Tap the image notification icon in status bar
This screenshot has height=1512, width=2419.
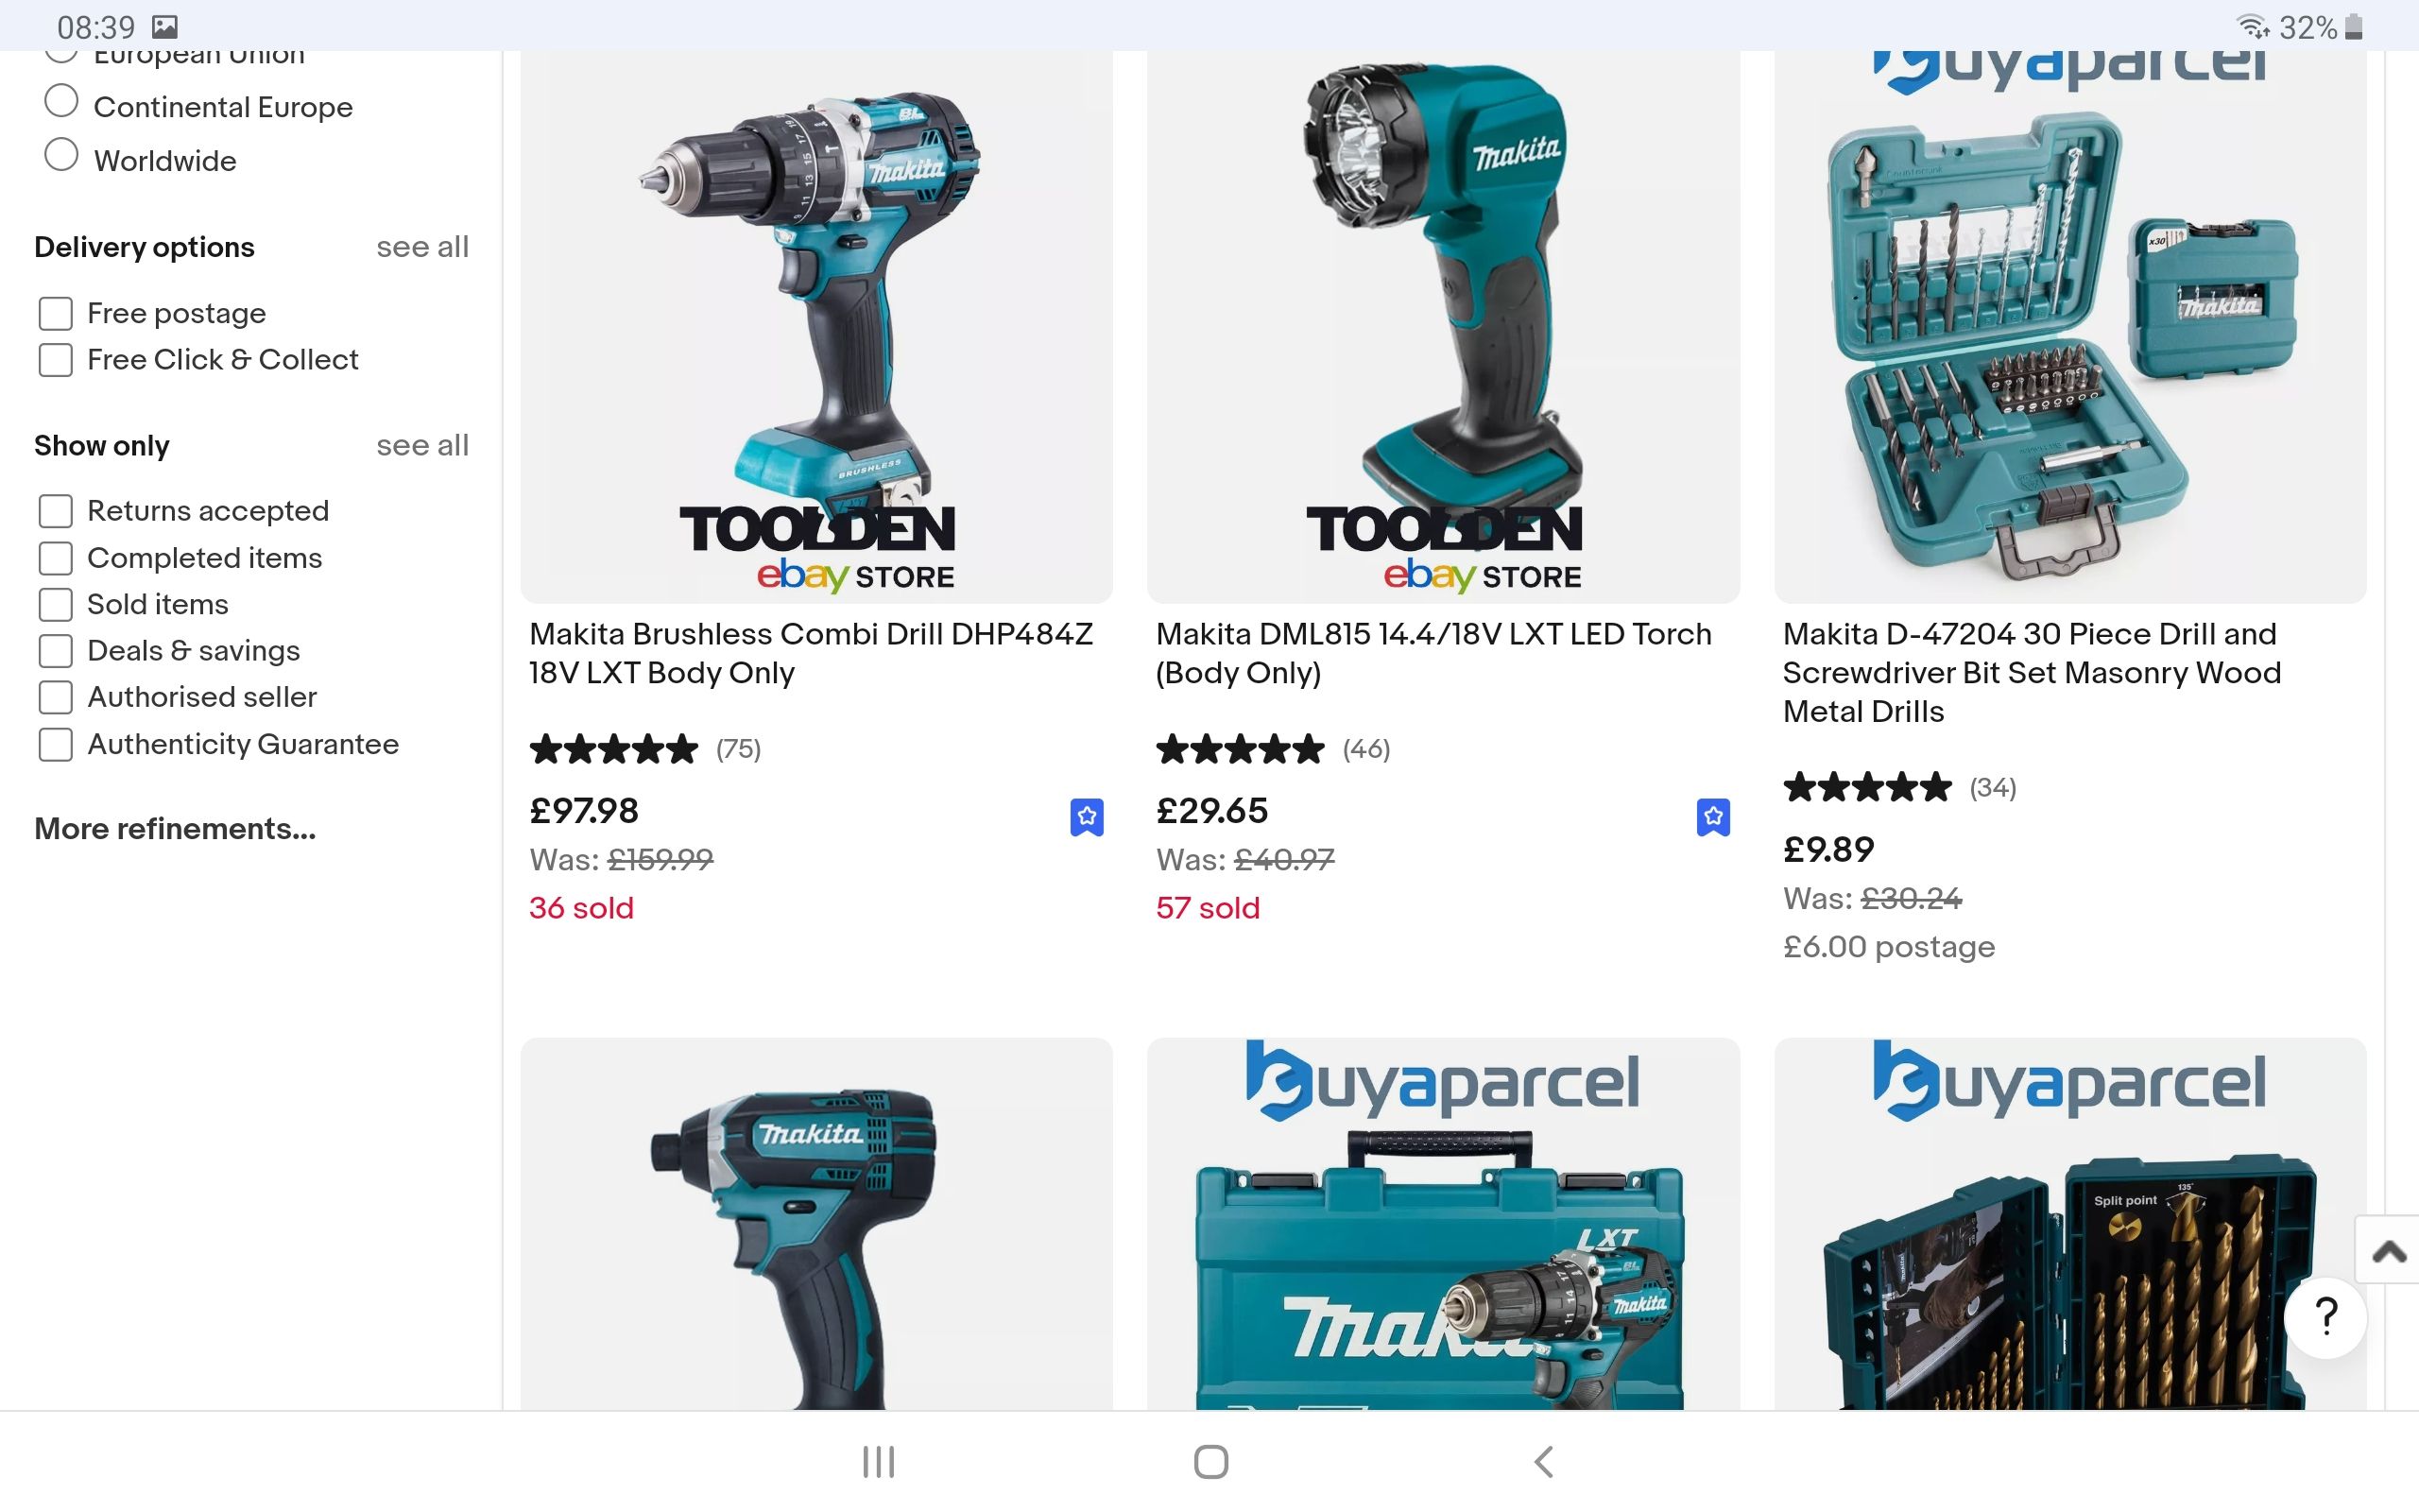165,27
